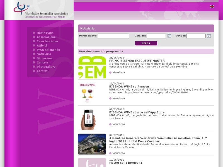Go to the Associazione menu item
Viewport: 223px width, 167px height.
pos(46,37)
